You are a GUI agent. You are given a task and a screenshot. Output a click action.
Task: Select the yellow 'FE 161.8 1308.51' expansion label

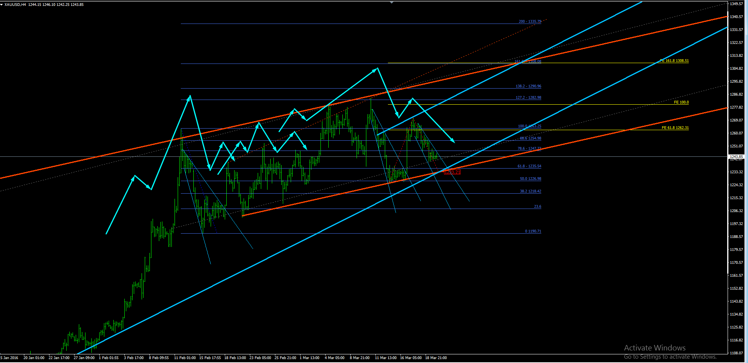click(x=674, y=61)
